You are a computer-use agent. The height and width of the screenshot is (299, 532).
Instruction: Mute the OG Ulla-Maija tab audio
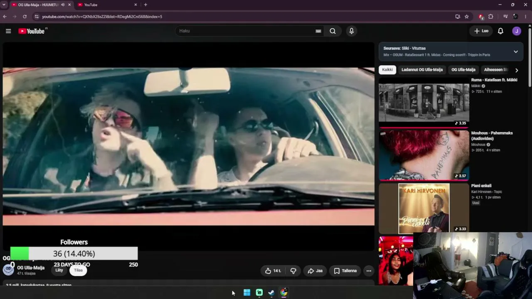coord(63,5)
